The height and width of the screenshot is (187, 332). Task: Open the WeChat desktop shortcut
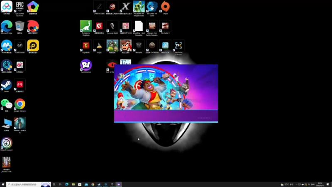click(7, 105)
